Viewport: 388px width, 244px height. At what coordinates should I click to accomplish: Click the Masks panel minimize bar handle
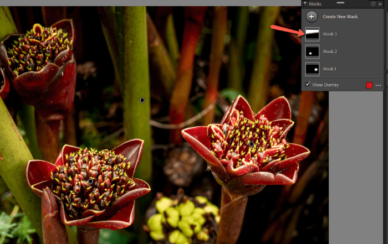click(x=340, y=3)
